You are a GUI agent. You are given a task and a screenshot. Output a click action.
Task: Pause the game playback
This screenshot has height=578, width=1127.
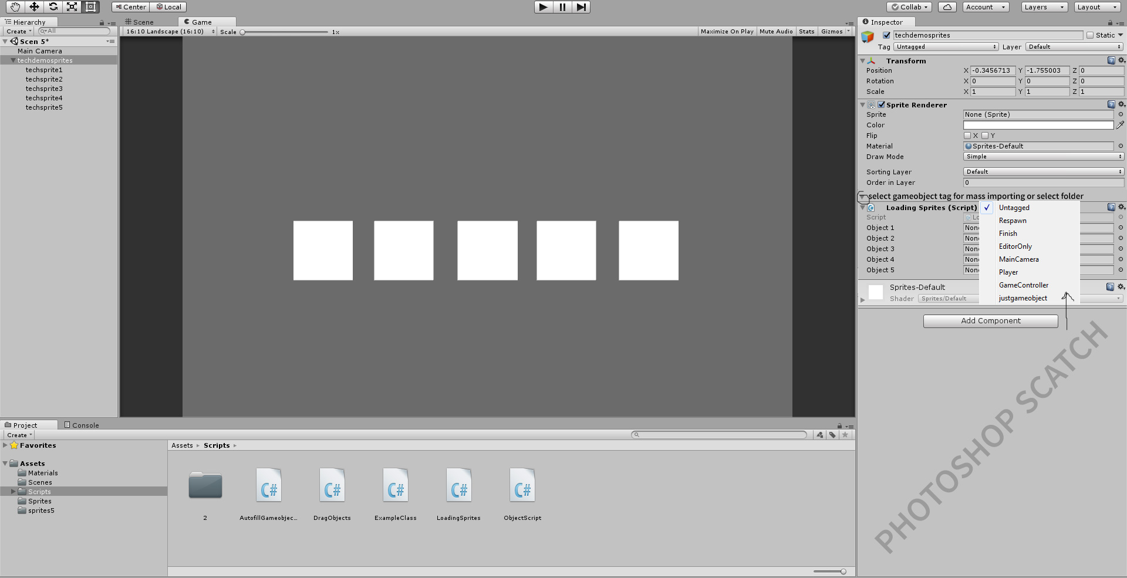pos(562,7)
